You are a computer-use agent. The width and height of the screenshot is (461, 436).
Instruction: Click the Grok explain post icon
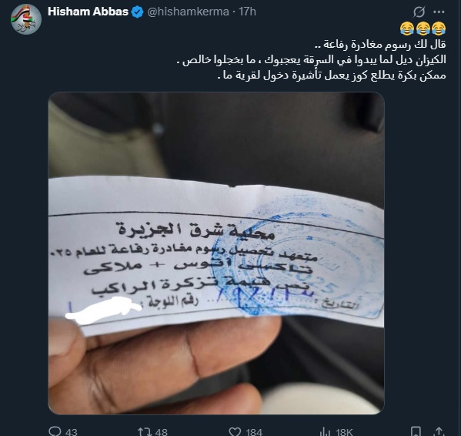[x=419, y=12]
